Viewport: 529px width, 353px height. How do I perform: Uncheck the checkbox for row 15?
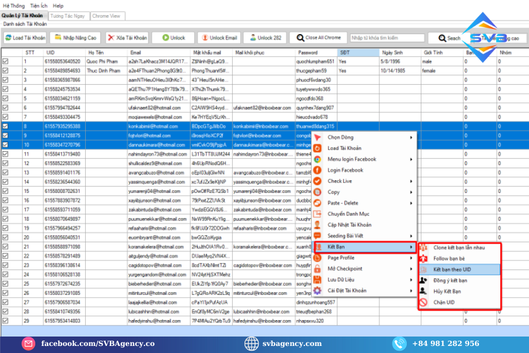click(x=5, y=191)
